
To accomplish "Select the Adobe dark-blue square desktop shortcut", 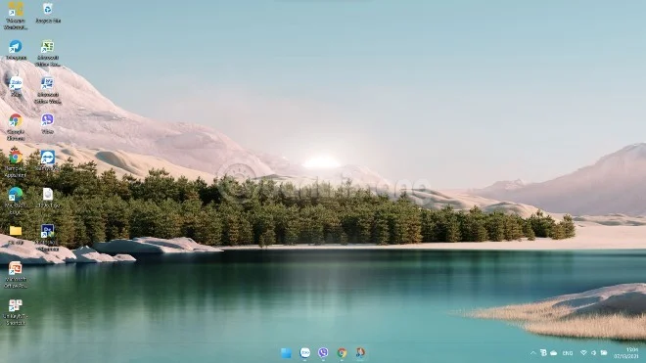I will (48, 238).
